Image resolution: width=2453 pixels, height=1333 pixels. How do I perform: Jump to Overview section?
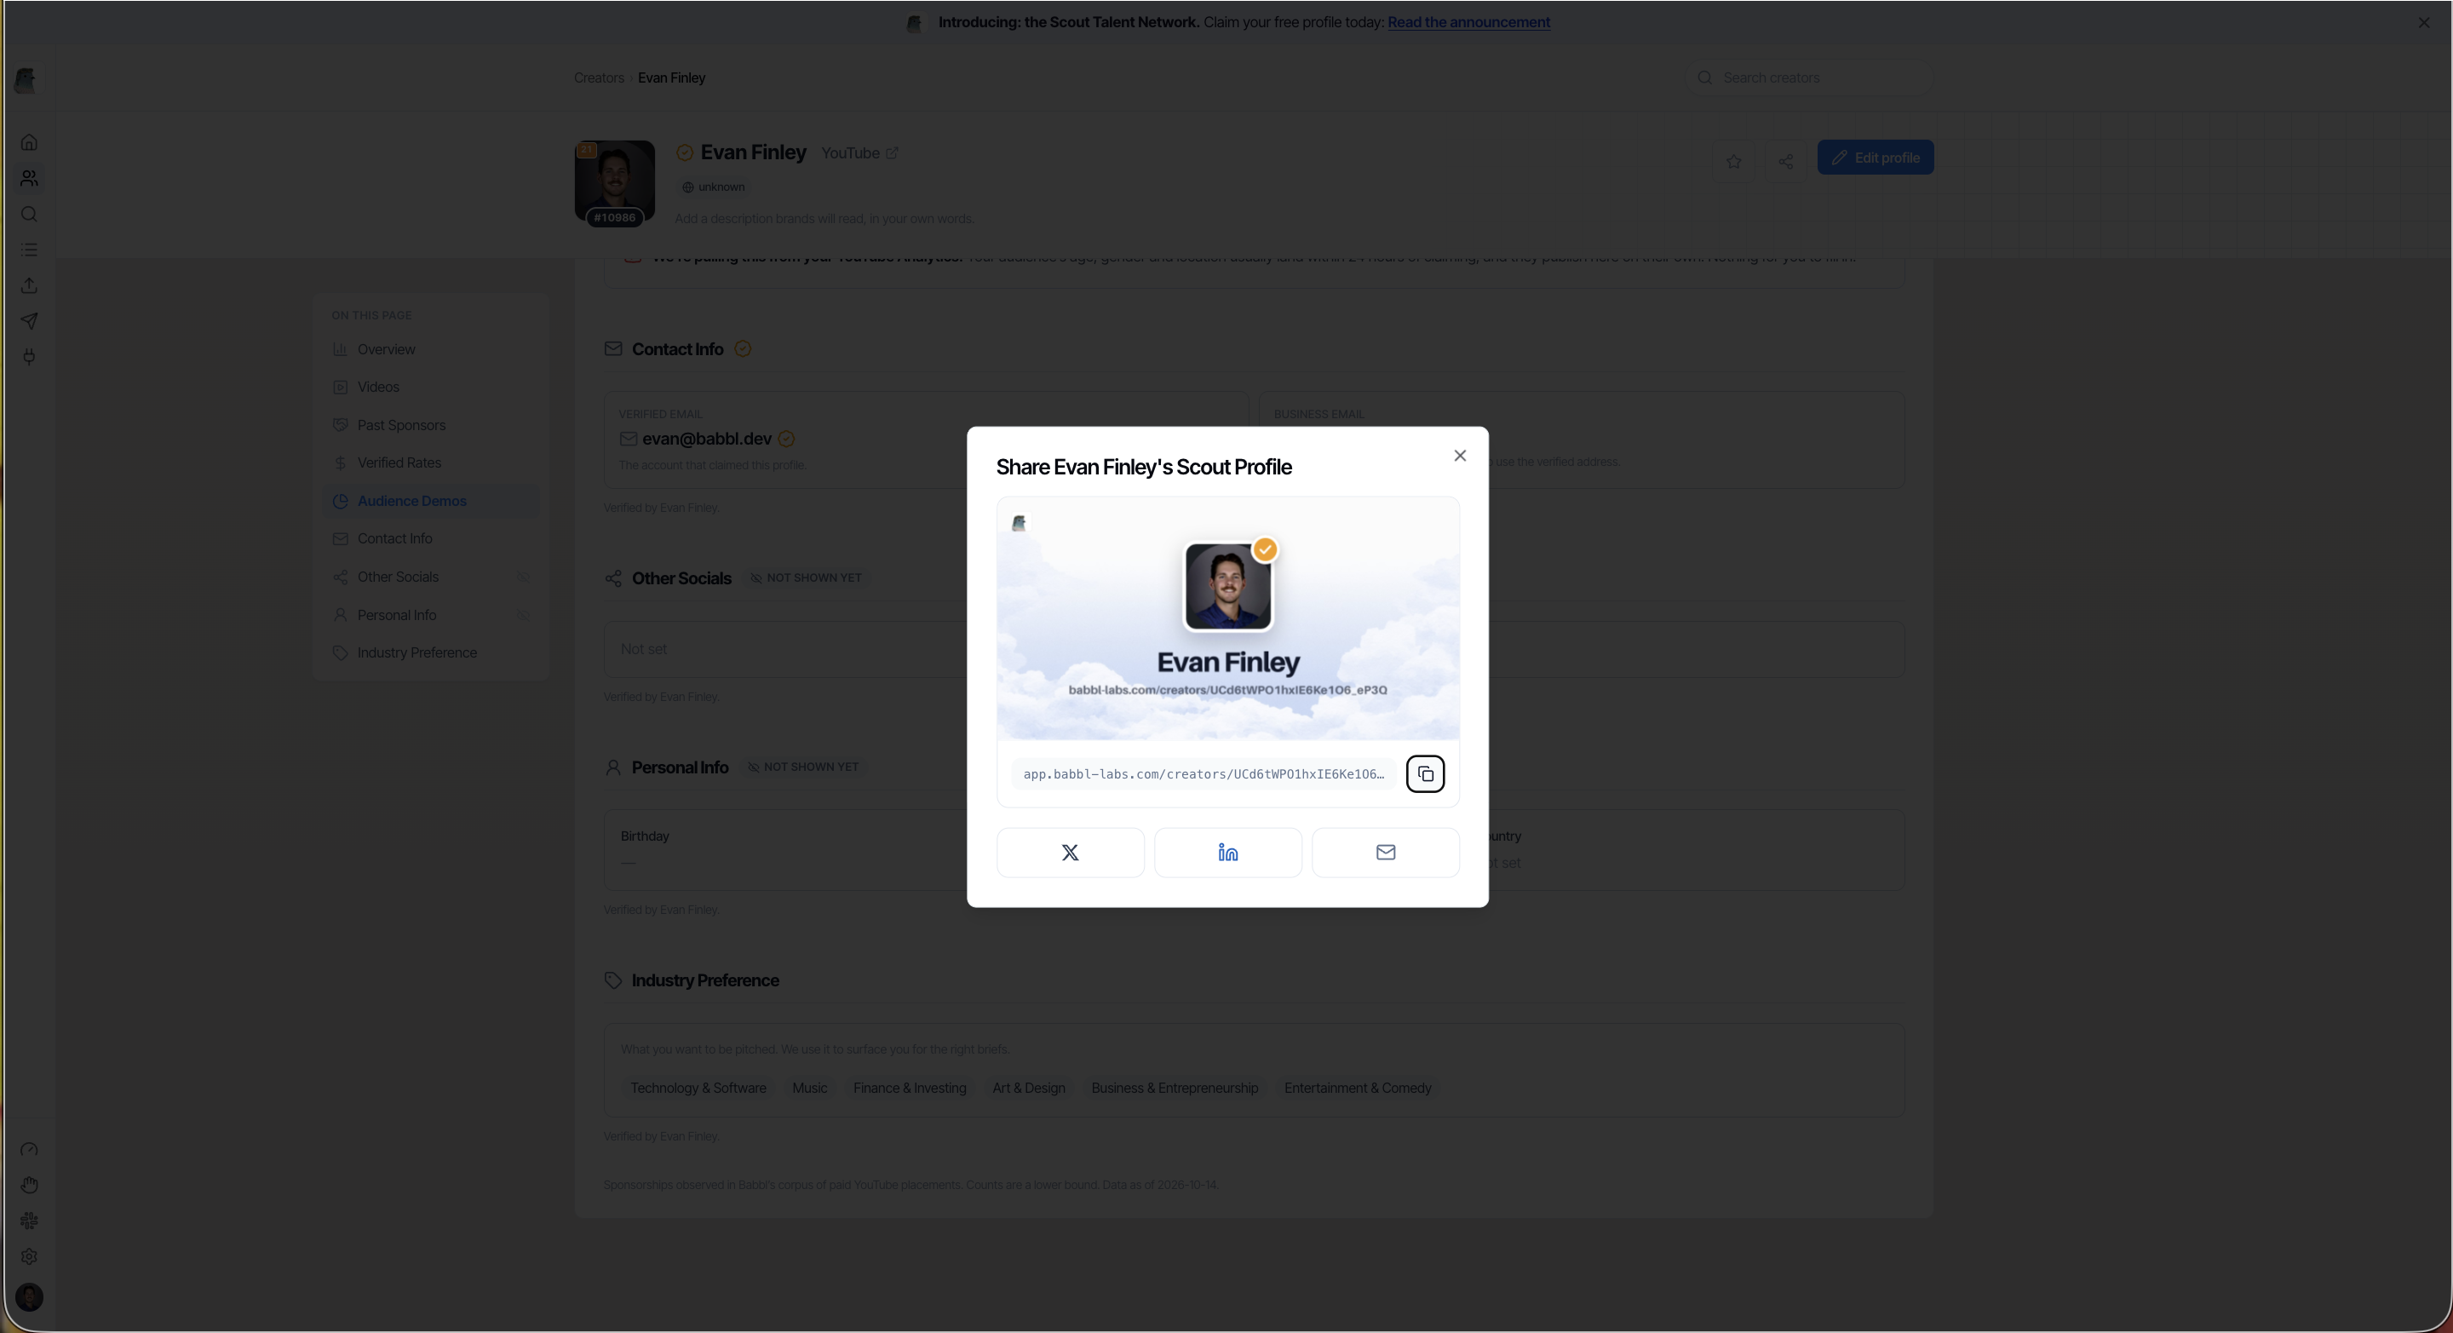click(x=430, y=349)
